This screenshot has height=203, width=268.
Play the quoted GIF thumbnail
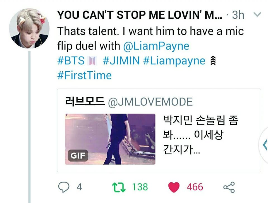[x=110, y=139]
